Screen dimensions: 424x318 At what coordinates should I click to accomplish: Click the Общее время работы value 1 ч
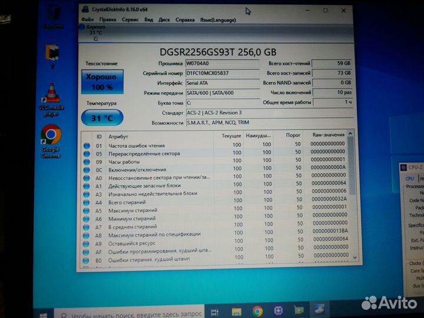coord(332,102)
